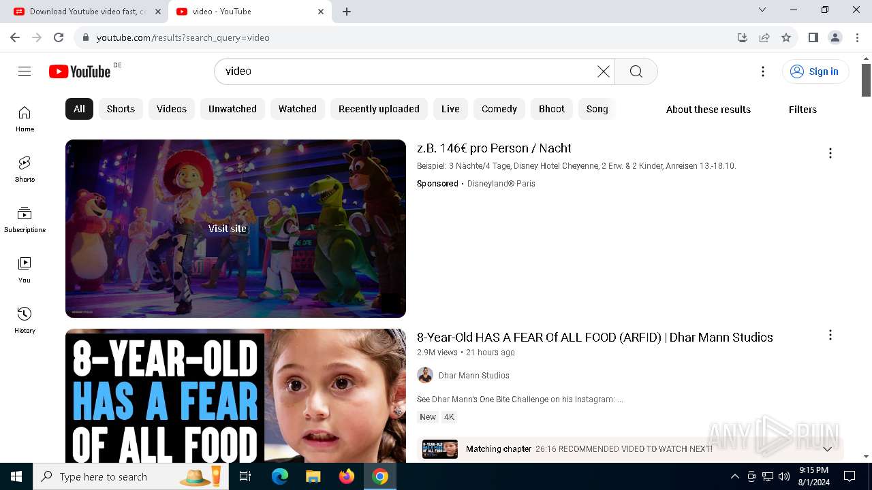Select the Live filter chip

[x=450, y=109]
